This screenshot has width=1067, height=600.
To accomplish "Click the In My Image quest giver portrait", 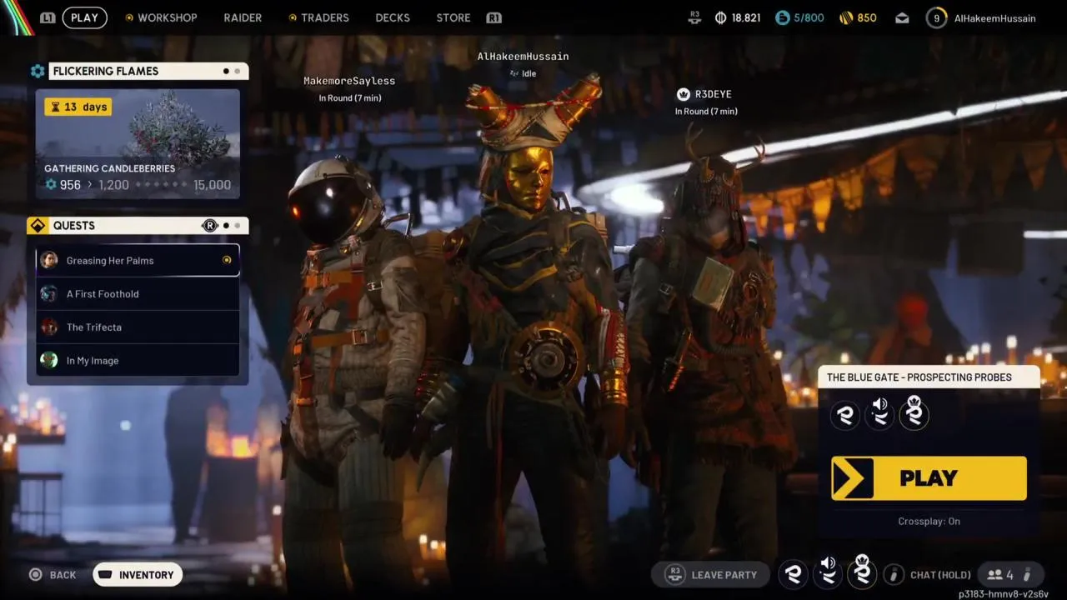I will coord(49,360).
